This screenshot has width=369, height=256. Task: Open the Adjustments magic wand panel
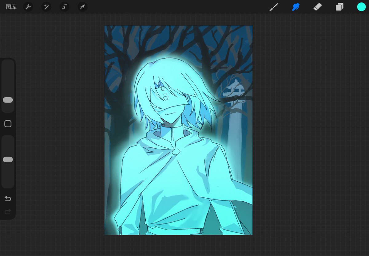(x=46, y=7)
